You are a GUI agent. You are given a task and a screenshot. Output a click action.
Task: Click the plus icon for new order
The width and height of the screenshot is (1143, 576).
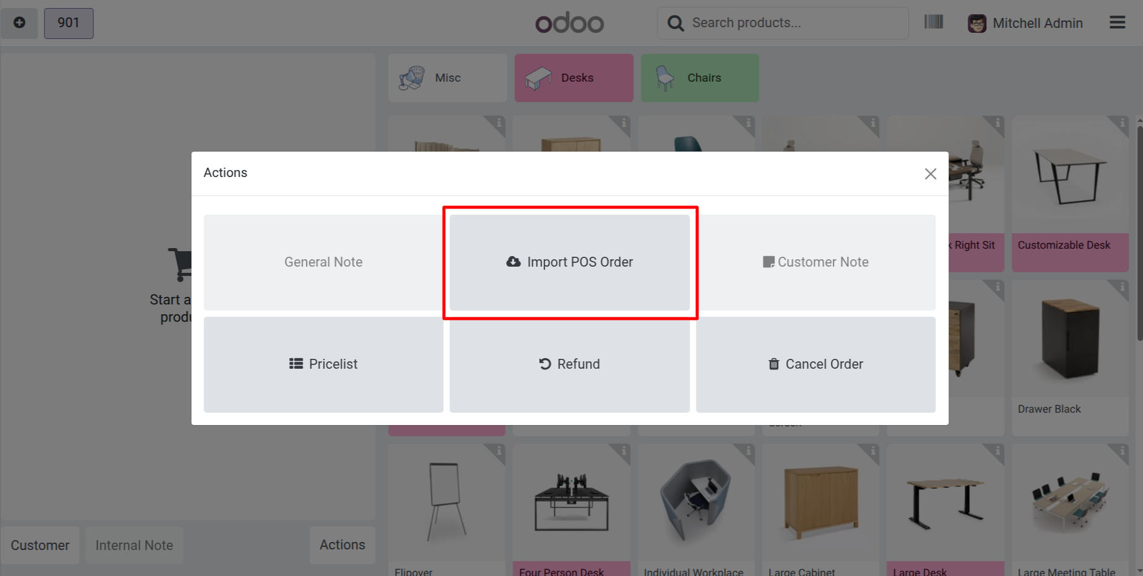coord(19,23)
